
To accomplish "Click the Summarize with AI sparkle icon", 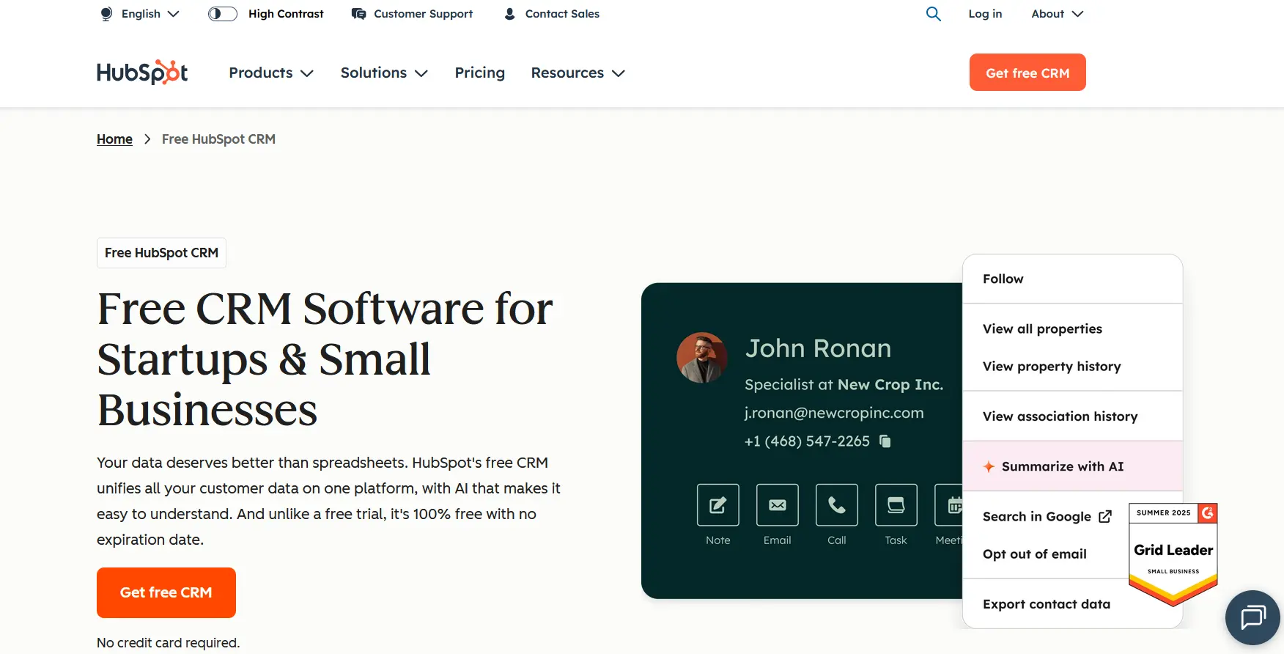I will point(989,466).
